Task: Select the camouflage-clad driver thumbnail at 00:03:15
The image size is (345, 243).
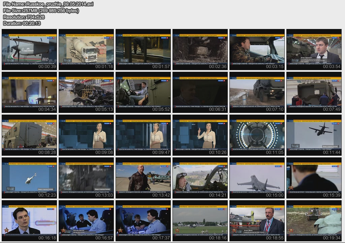Action: (257, 50)
